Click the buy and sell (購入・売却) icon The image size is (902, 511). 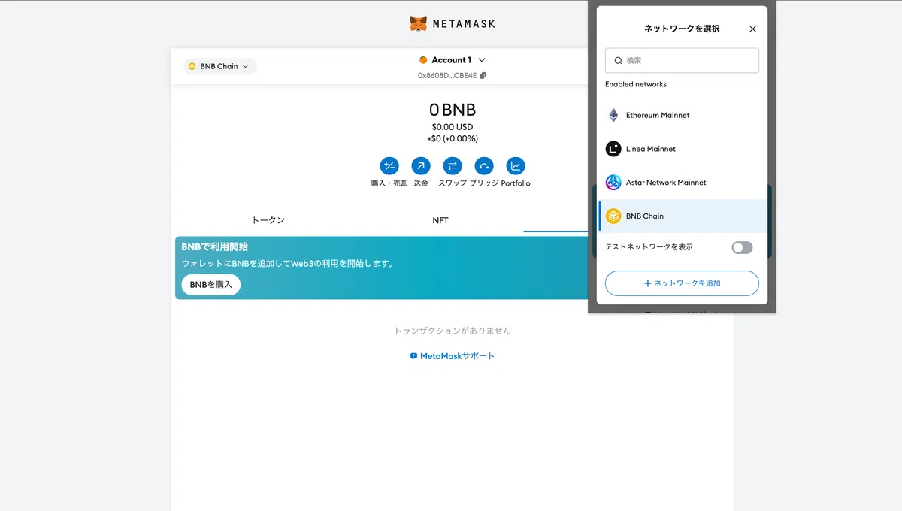[x=389, y=166]
